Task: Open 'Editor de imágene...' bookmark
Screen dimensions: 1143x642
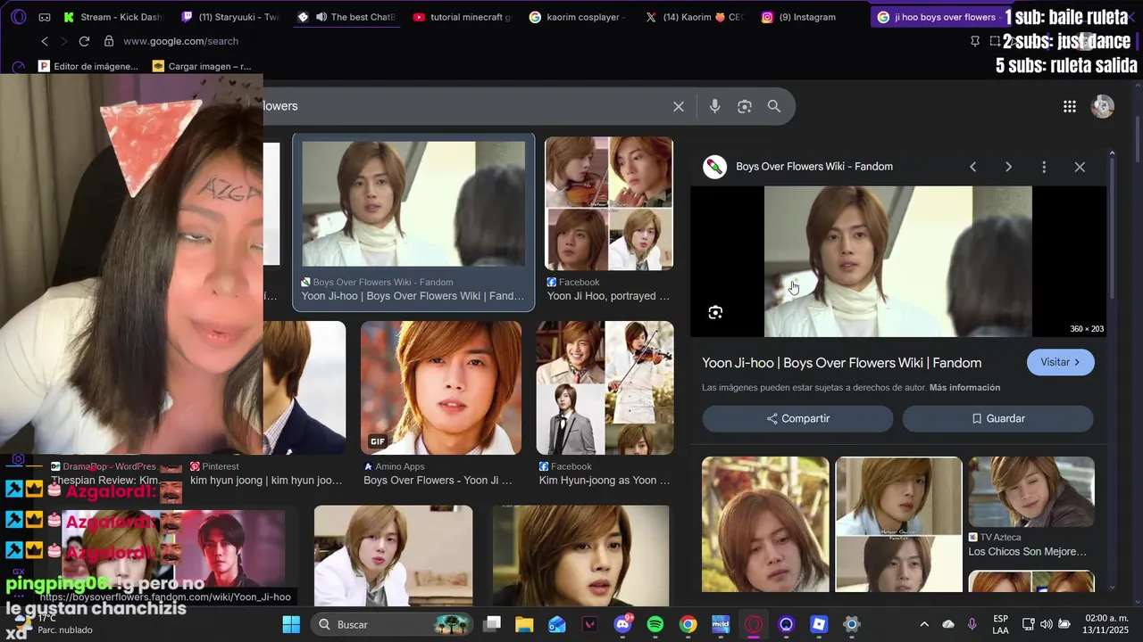Action: tap(88, 66)
